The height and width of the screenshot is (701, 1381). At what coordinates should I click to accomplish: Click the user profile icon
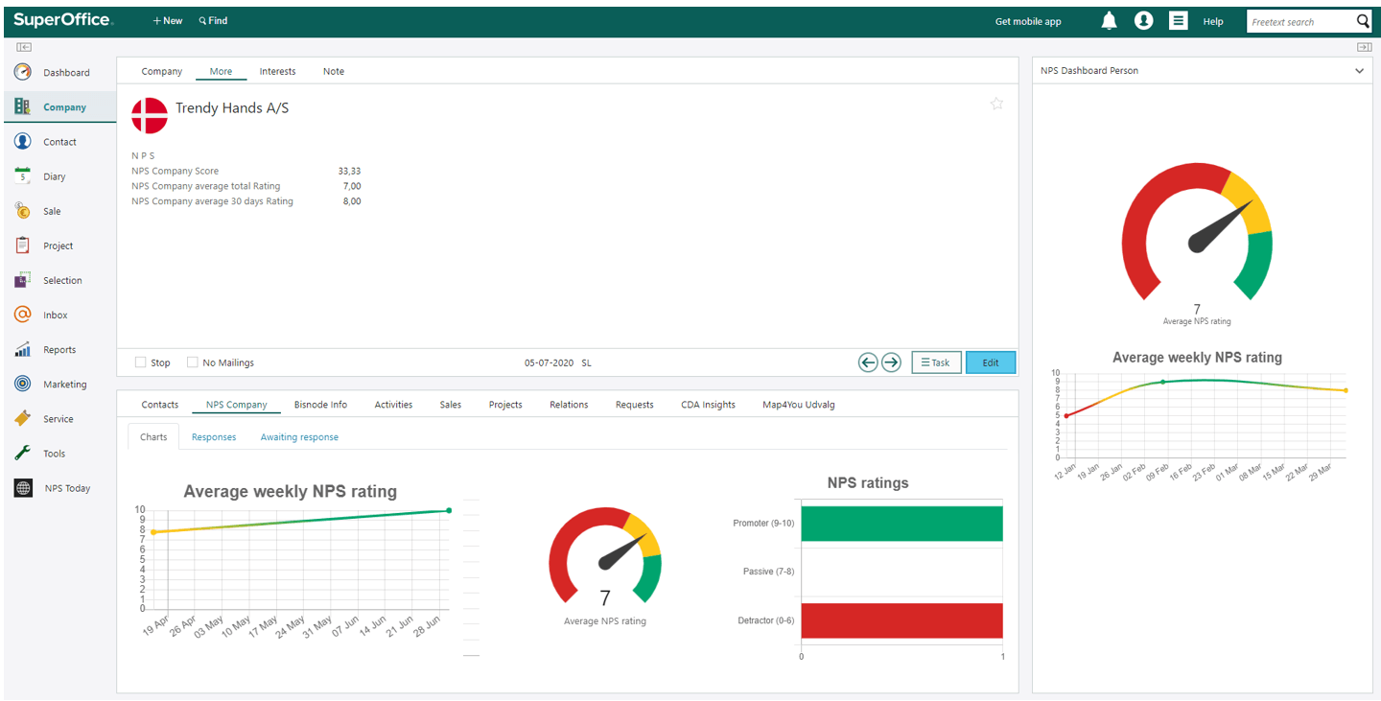1143,21
